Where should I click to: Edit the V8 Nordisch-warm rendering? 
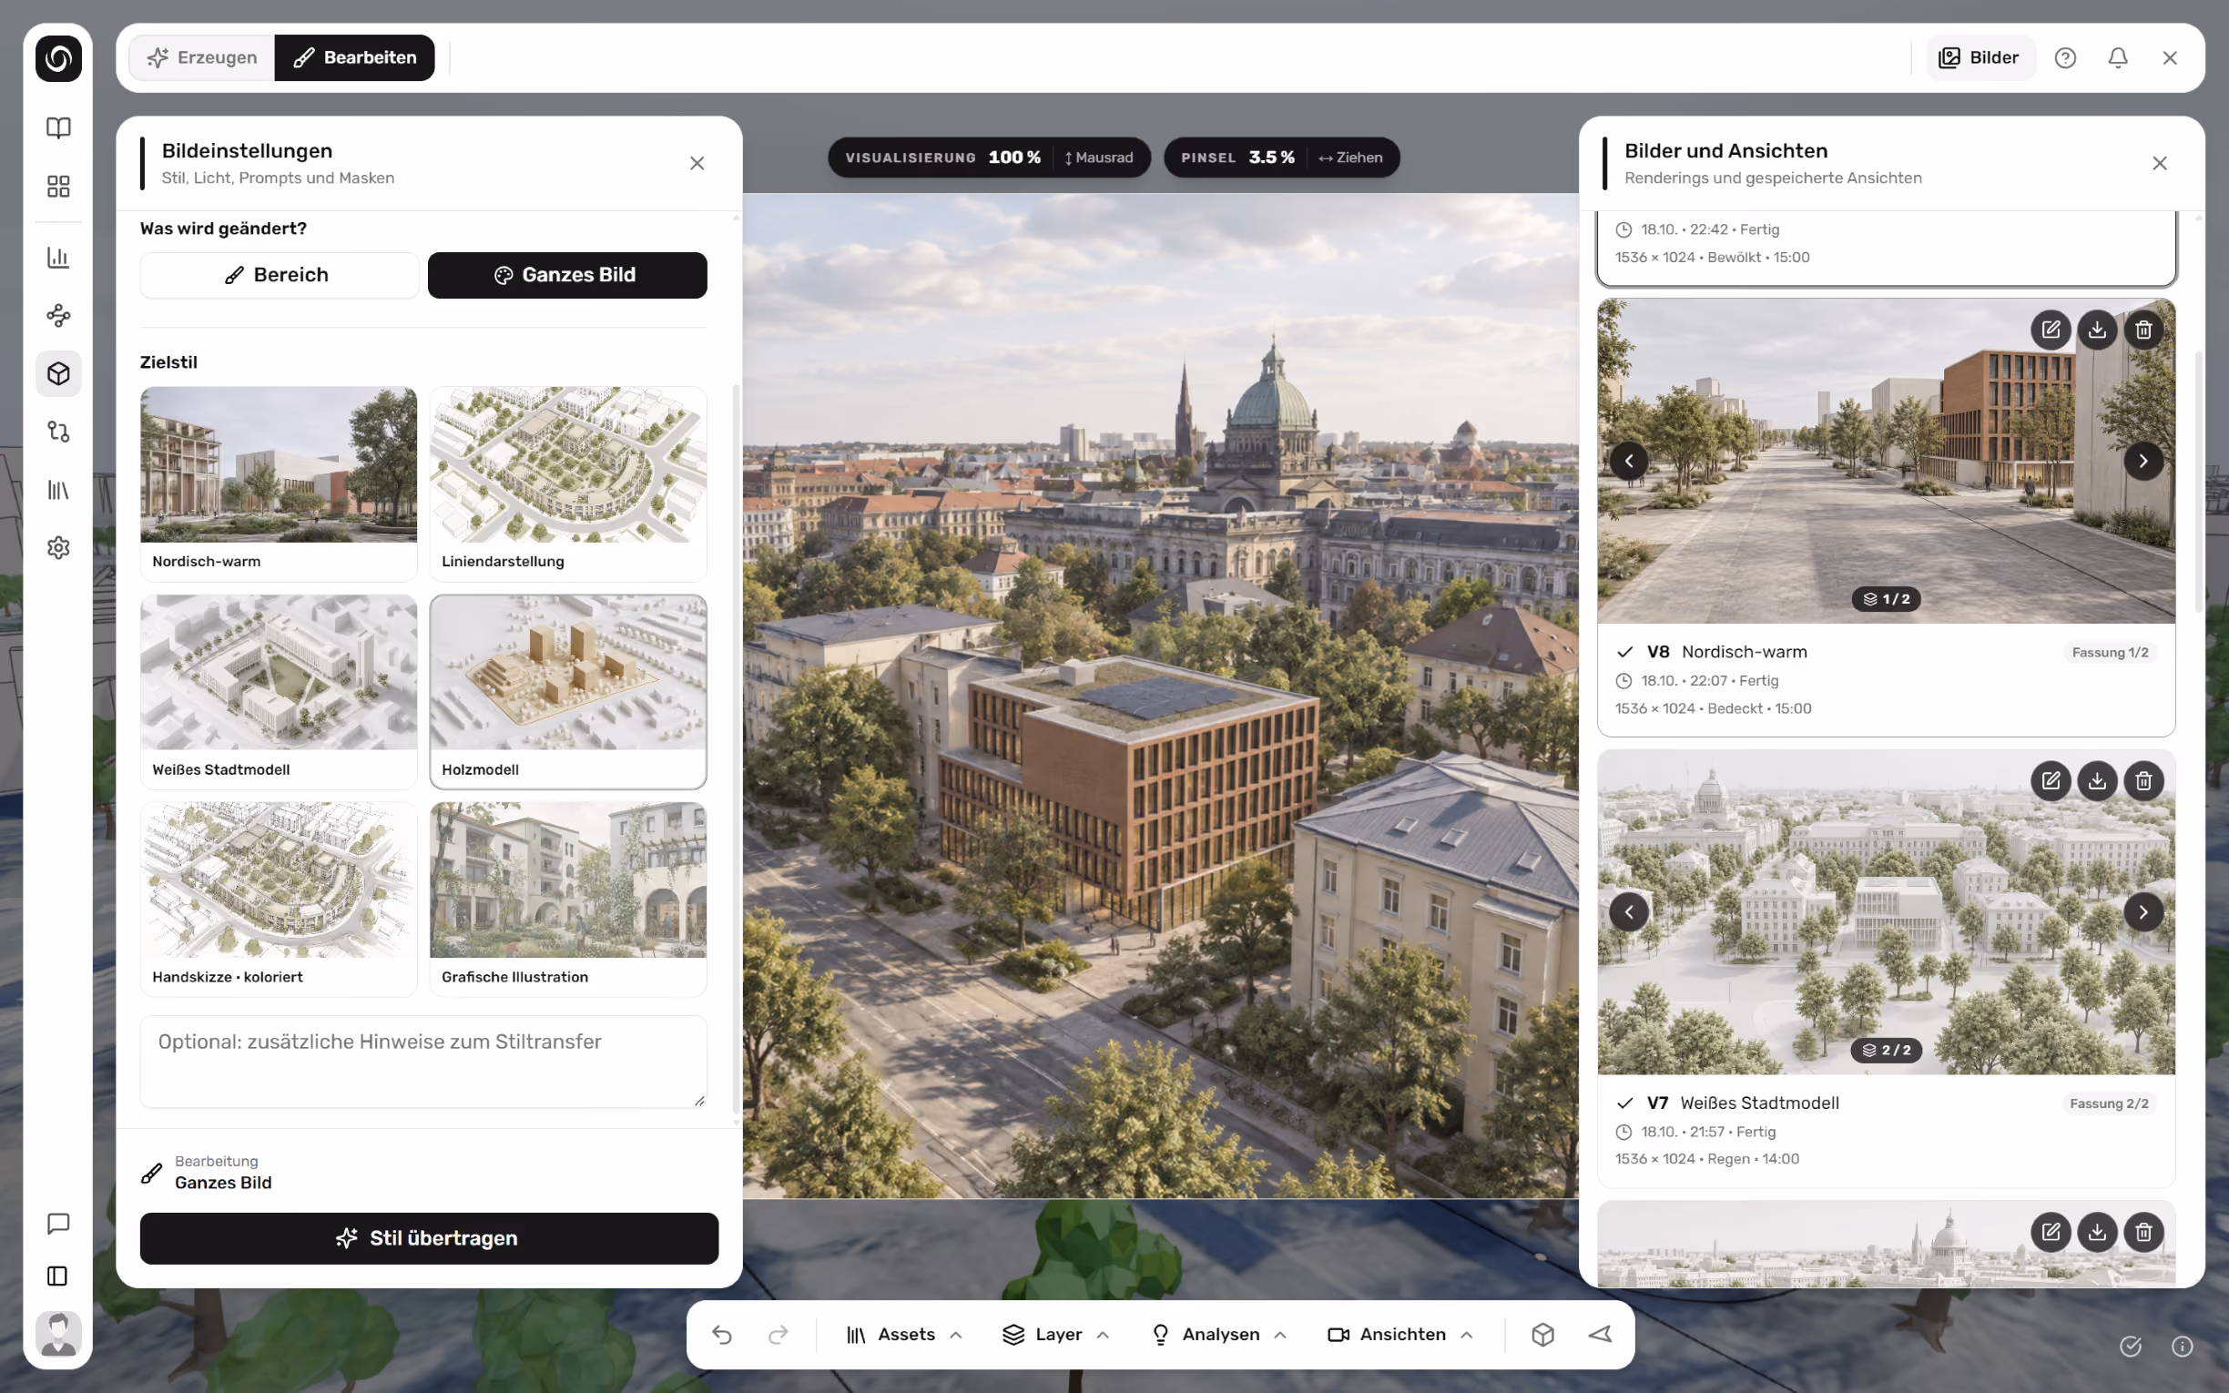pyautogui.click(x=2051, y=330)
